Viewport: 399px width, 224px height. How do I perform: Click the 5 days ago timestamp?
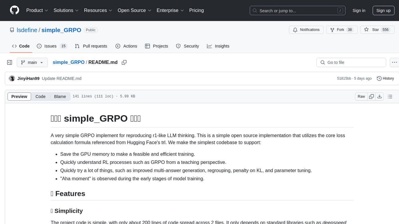click(x=363, y=79)
